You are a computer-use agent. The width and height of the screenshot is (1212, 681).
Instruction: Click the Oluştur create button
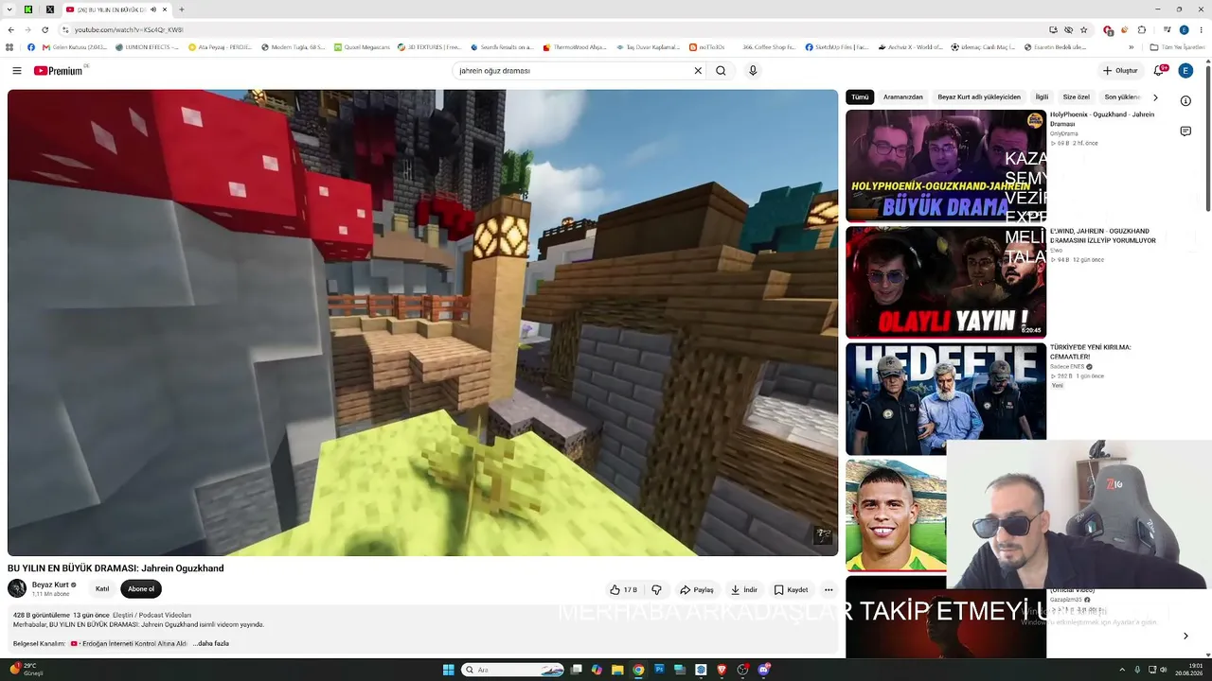(1120, 71)
